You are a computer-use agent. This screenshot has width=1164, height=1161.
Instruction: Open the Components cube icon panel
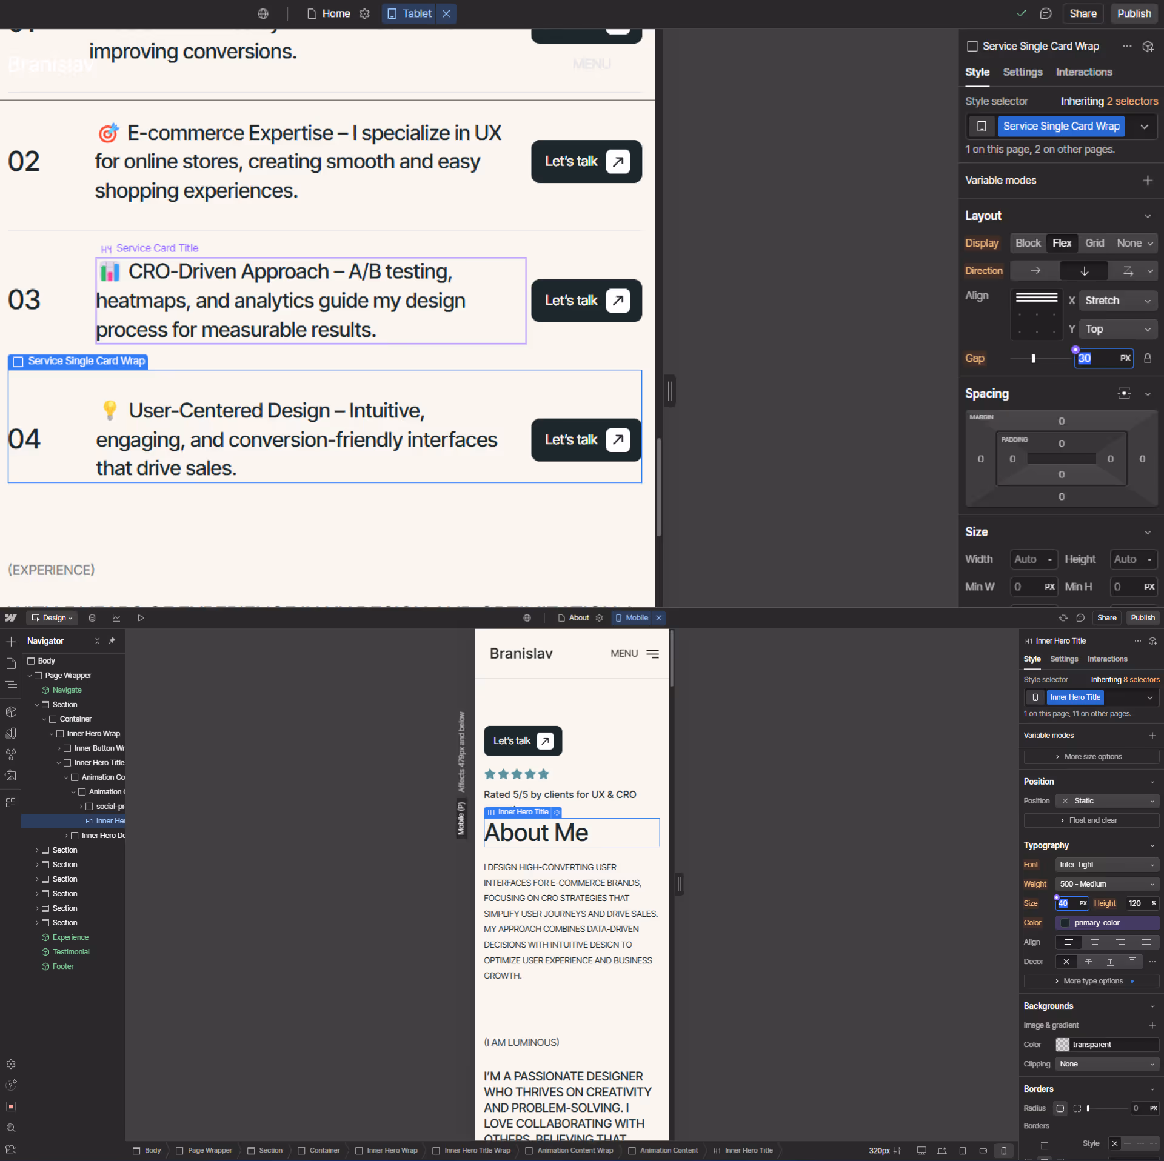[x=11, y=711]
